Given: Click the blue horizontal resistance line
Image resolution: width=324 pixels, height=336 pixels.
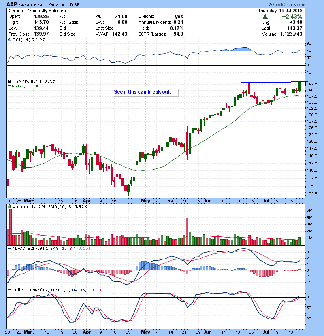Looking at the screenshot, I should click(274, 82).
